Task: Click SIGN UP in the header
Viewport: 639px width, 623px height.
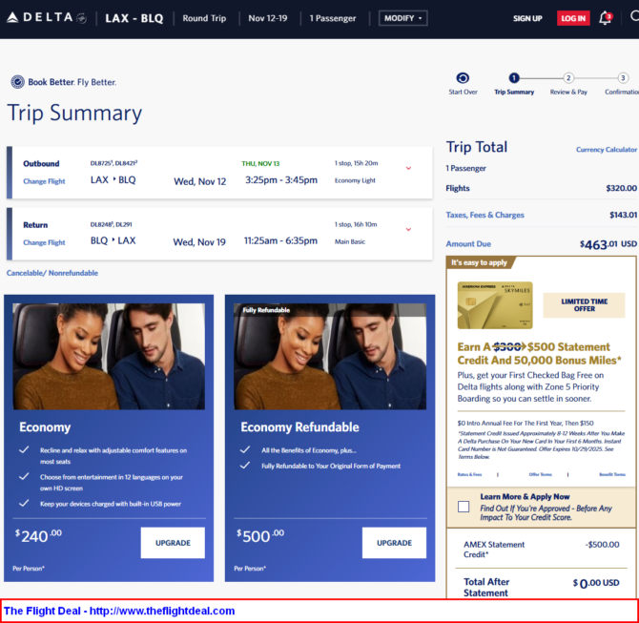Action: [x=527, y=18]
